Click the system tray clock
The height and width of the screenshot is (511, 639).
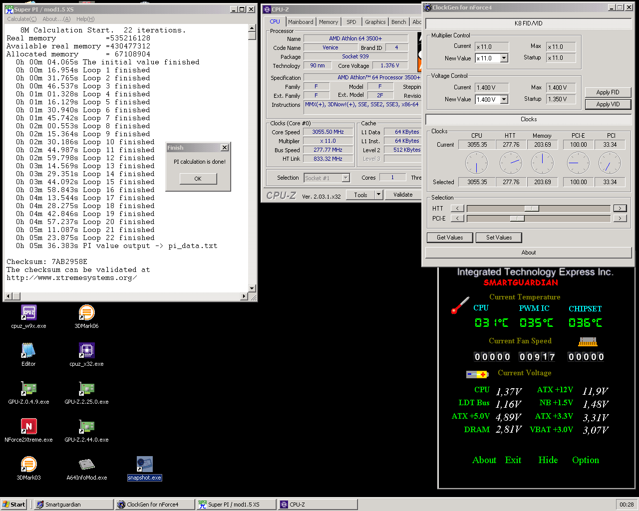(x=627, y=505)
